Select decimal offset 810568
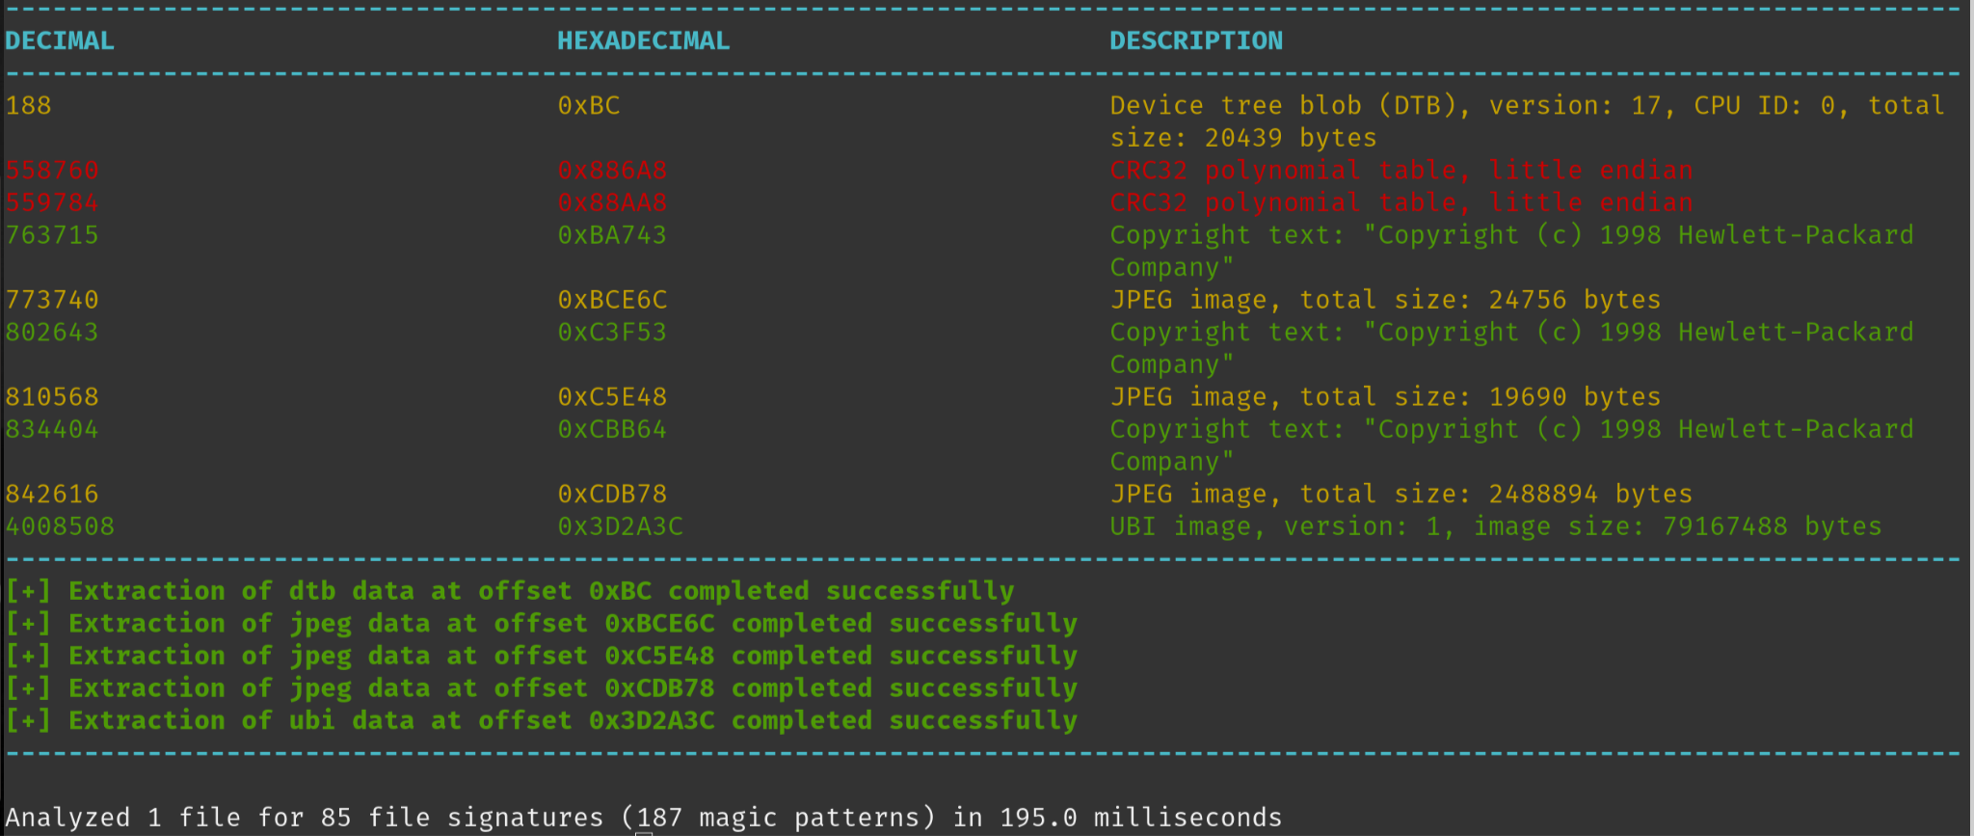1974x836 pixels. point(52,396)
